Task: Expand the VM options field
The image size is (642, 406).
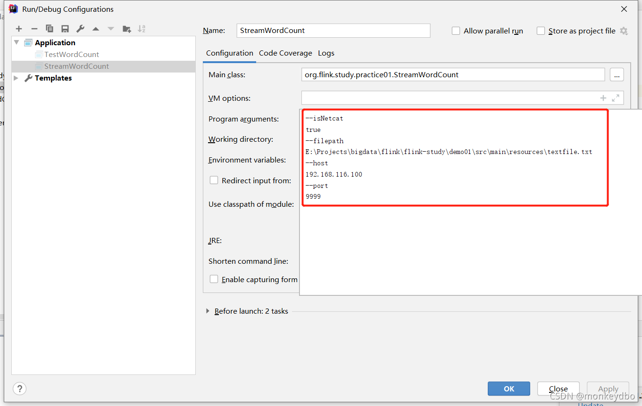Action: tap(616, 98)
